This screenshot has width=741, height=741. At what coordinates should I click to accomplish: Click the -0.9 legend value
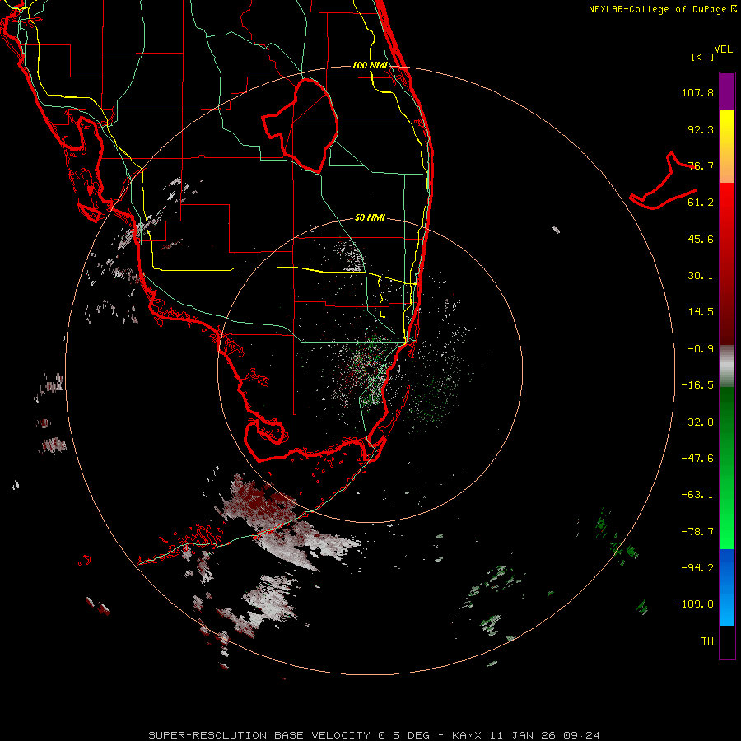[701, 349]
